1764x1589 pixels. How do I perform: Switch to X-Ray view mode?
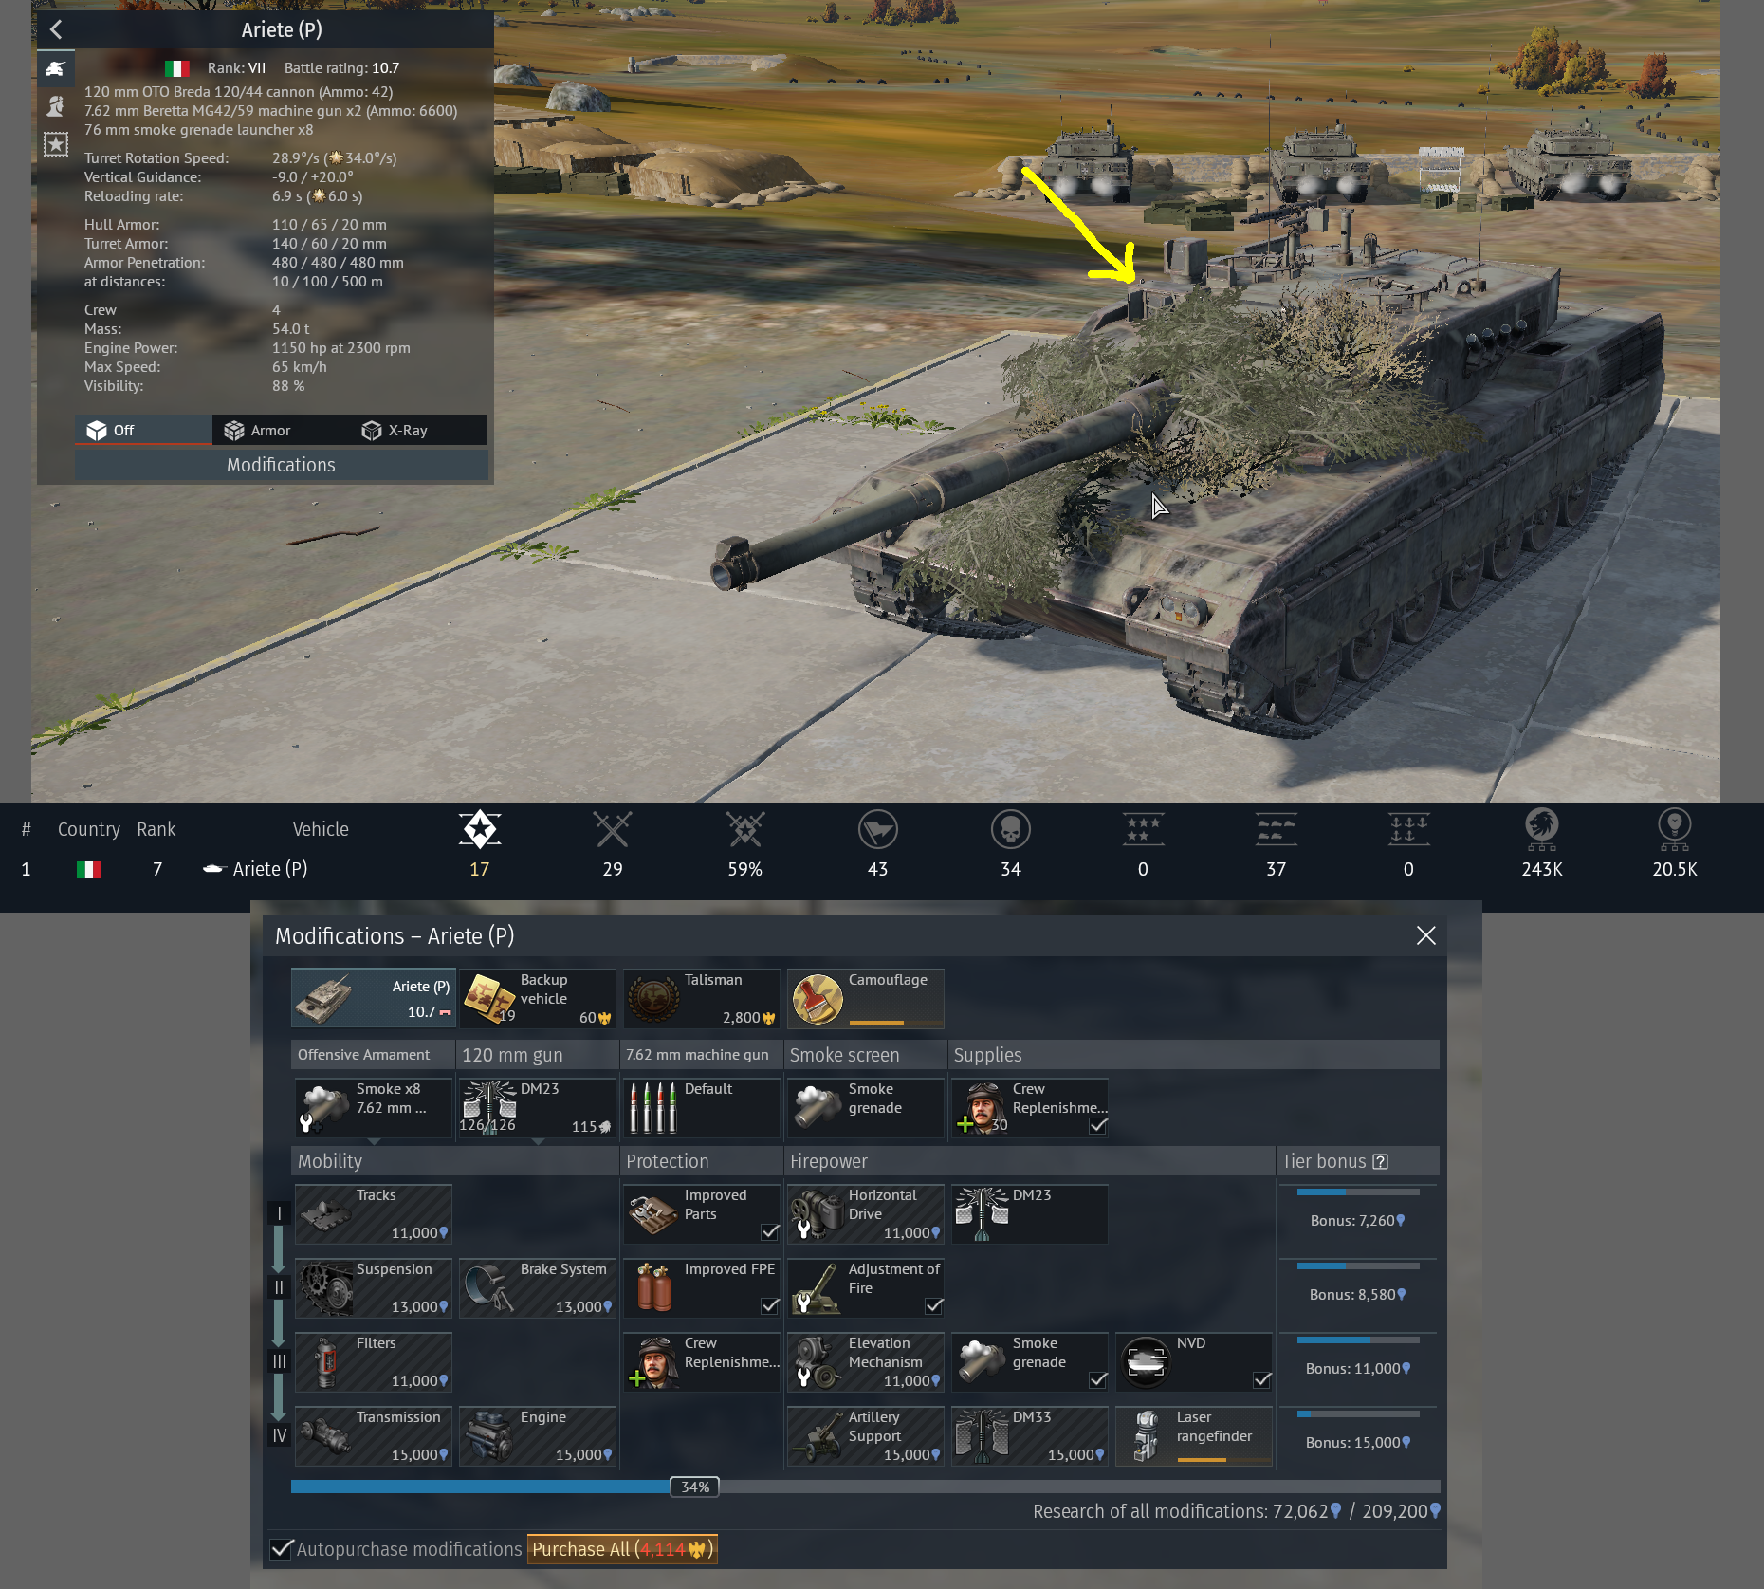[x=418, y=430]
